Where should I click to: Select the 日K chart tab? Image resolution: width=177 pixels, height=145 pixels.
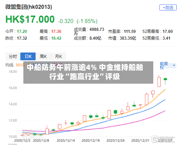point(28,56)
